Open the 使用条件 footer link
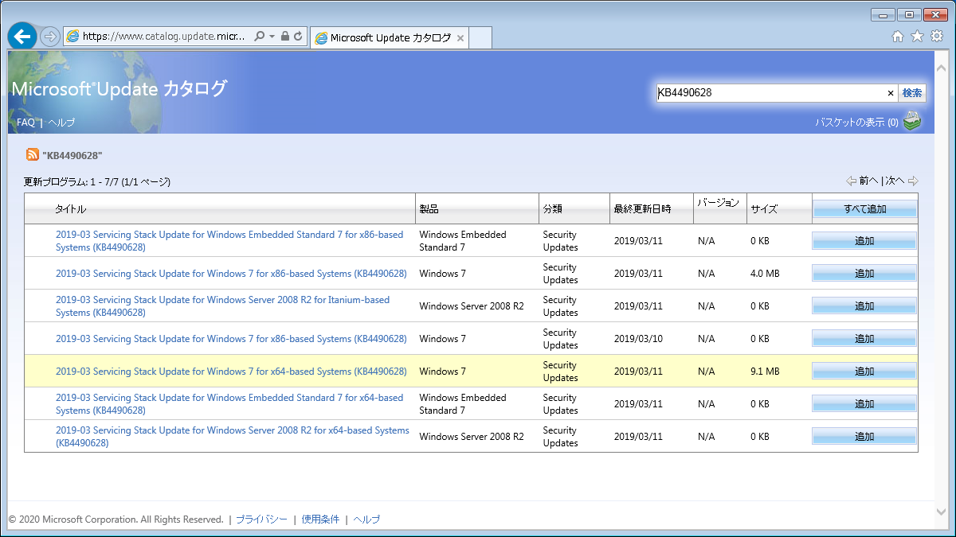This screenshot has width=956, height=537. point(320,519)
